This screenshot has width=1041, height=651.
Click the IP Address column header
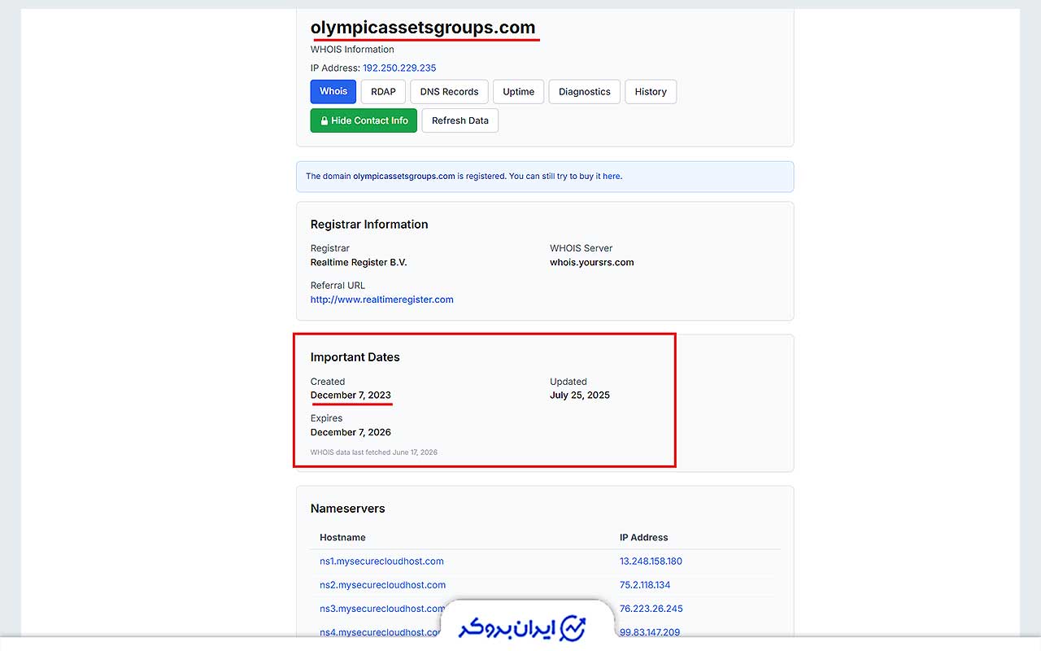[x=644, y=538]
